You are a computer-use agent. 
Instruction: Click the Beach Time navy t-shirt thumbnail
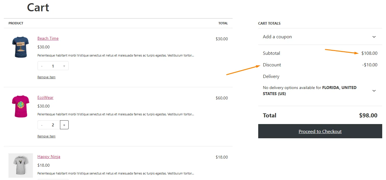pyautogui.click(x=21, y=47)
